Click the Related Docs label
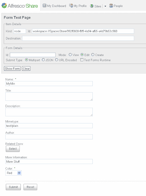 (14, 144)
